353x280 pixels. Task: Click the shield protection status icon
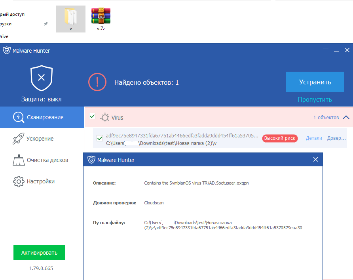42,78
